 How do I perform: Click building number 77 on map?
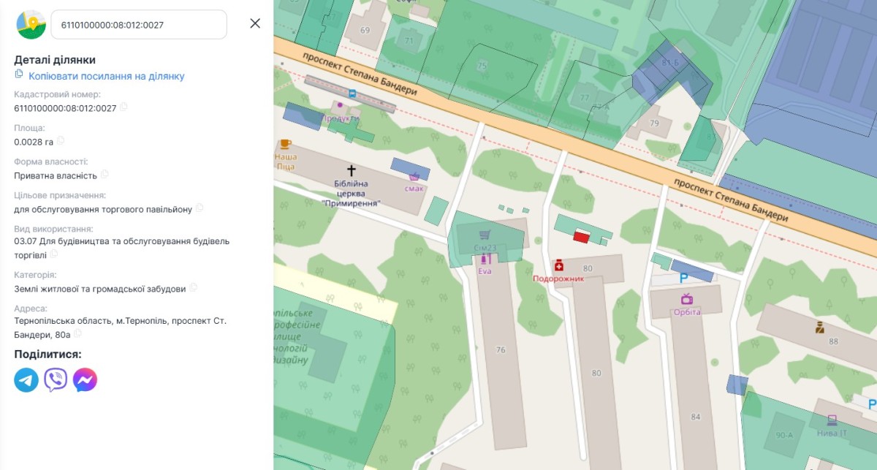pyautogui.click(x=584, y=97)
